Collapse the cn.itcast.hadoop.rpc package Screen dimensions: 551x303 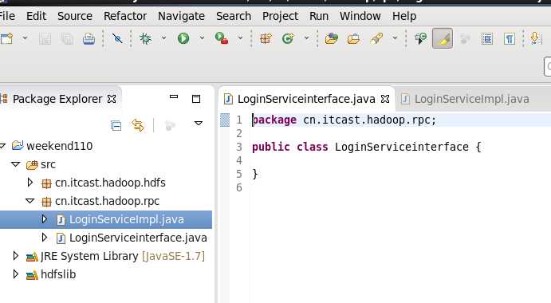30,201
